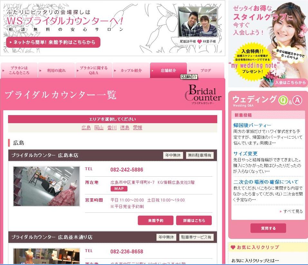Open the サイズ変更 question
The height and width of the screenshot is (265, 308).
coord(245,153)
